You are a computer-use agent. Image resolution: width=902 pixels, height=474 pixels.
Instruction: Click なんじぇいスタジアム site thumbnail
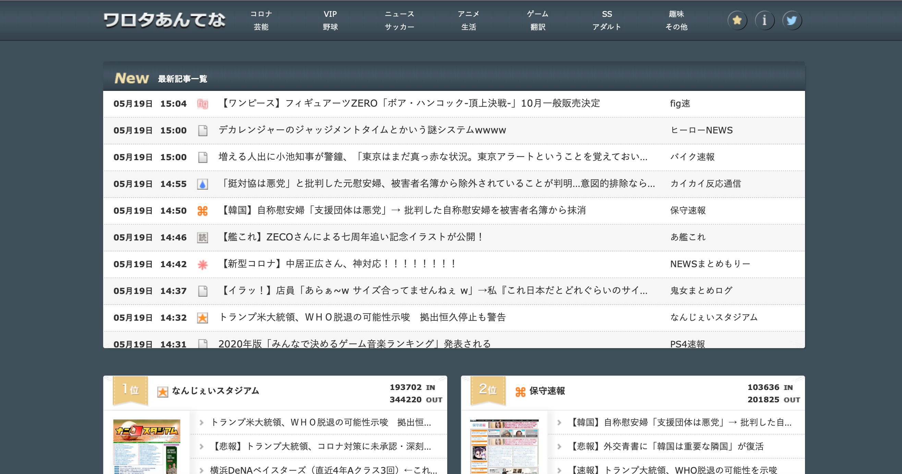(147, 447)
